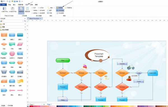Expand the library search box dropdown
This screenshot has height=107, width=168.
(23, 21)
